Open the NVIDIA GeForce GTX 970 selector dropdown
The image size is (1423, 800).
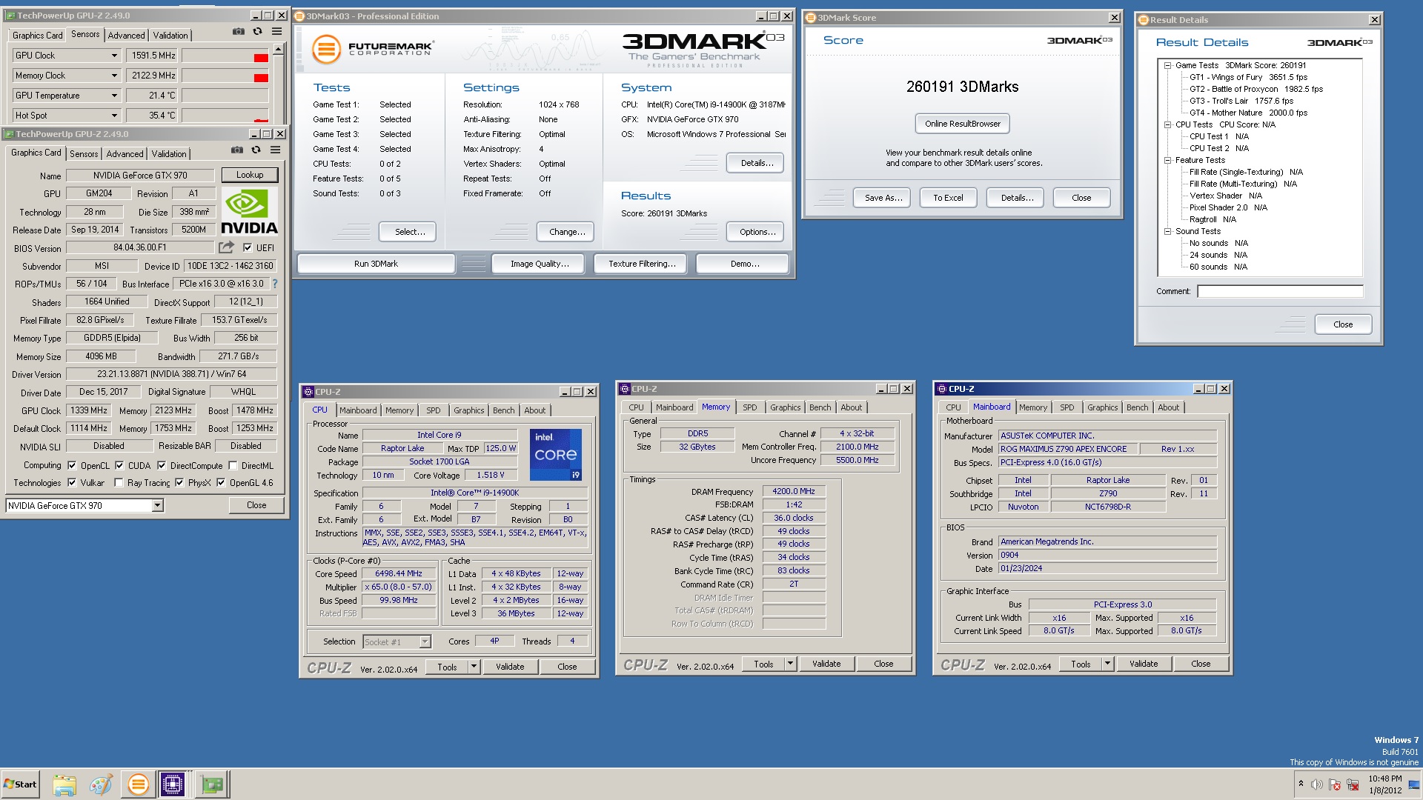pyautogui.click(x=157, y=505)
